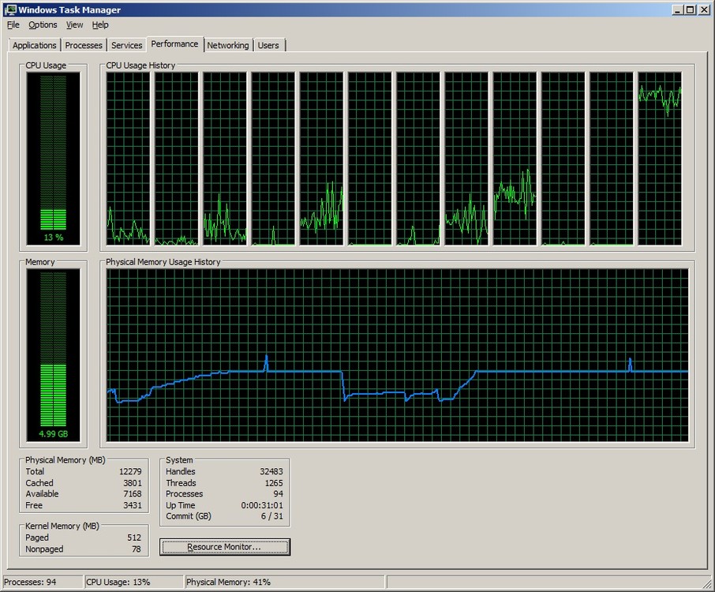The height and width of the screenshot is (592, 715).
Task: Close the Task Manager window
Action: pos(704,9)
